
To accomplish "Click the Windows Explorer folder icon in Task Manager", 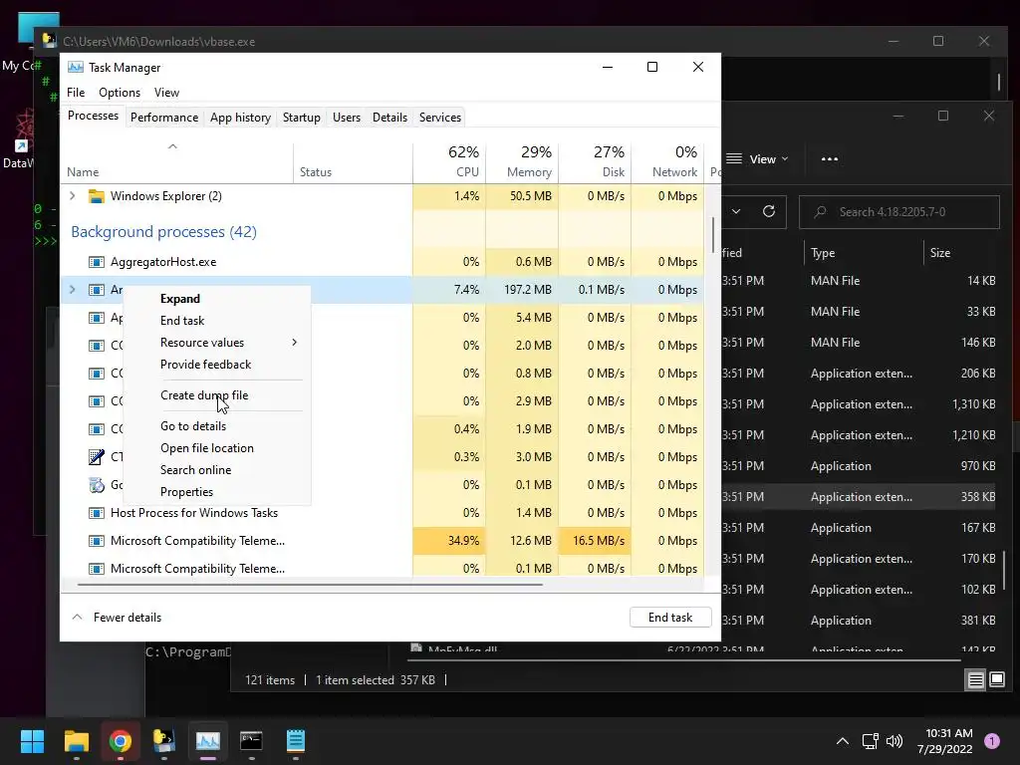I will pos(97,196).
